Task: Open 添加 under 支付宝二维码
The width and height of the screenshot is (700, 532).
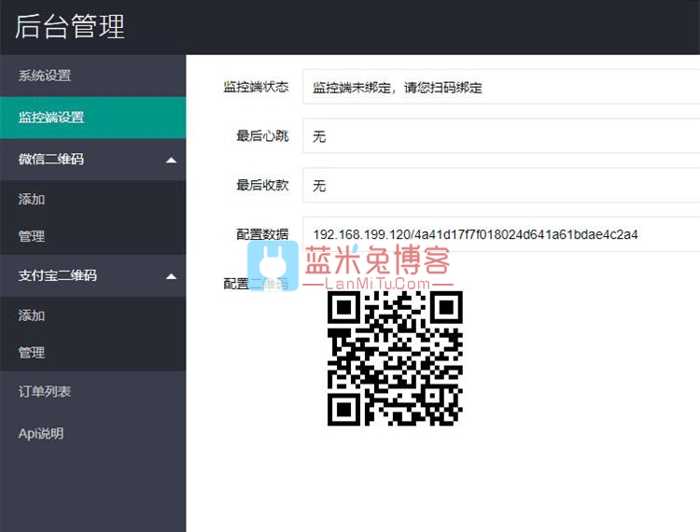Action: 92,315
